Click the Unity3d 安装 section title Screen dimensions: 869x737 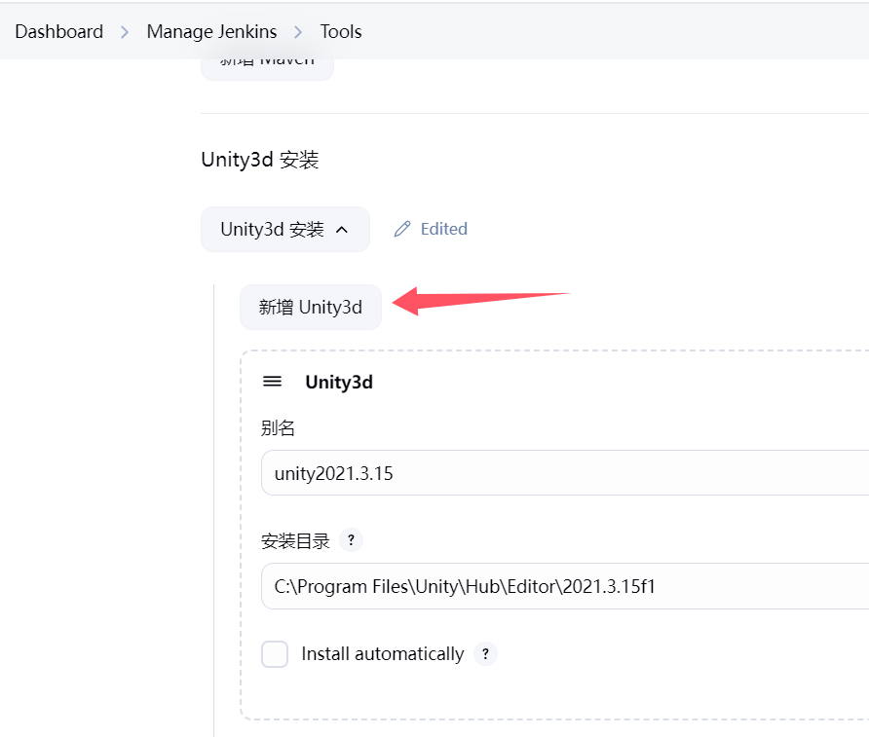tap(260, 160)
